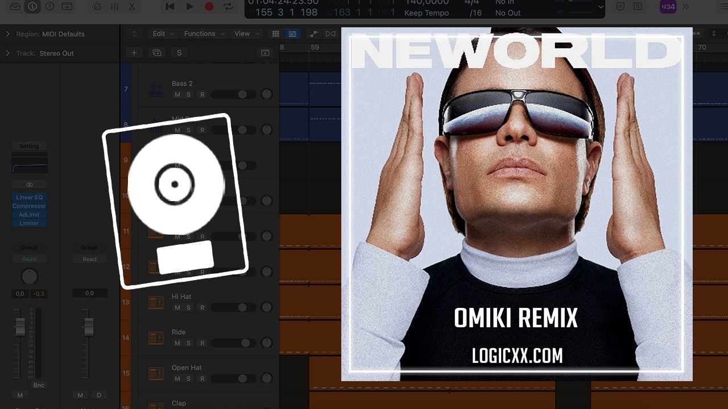The image size is (728, 409).
Task: Click the Bass 2 pan knob
Action: pos(266,94)
